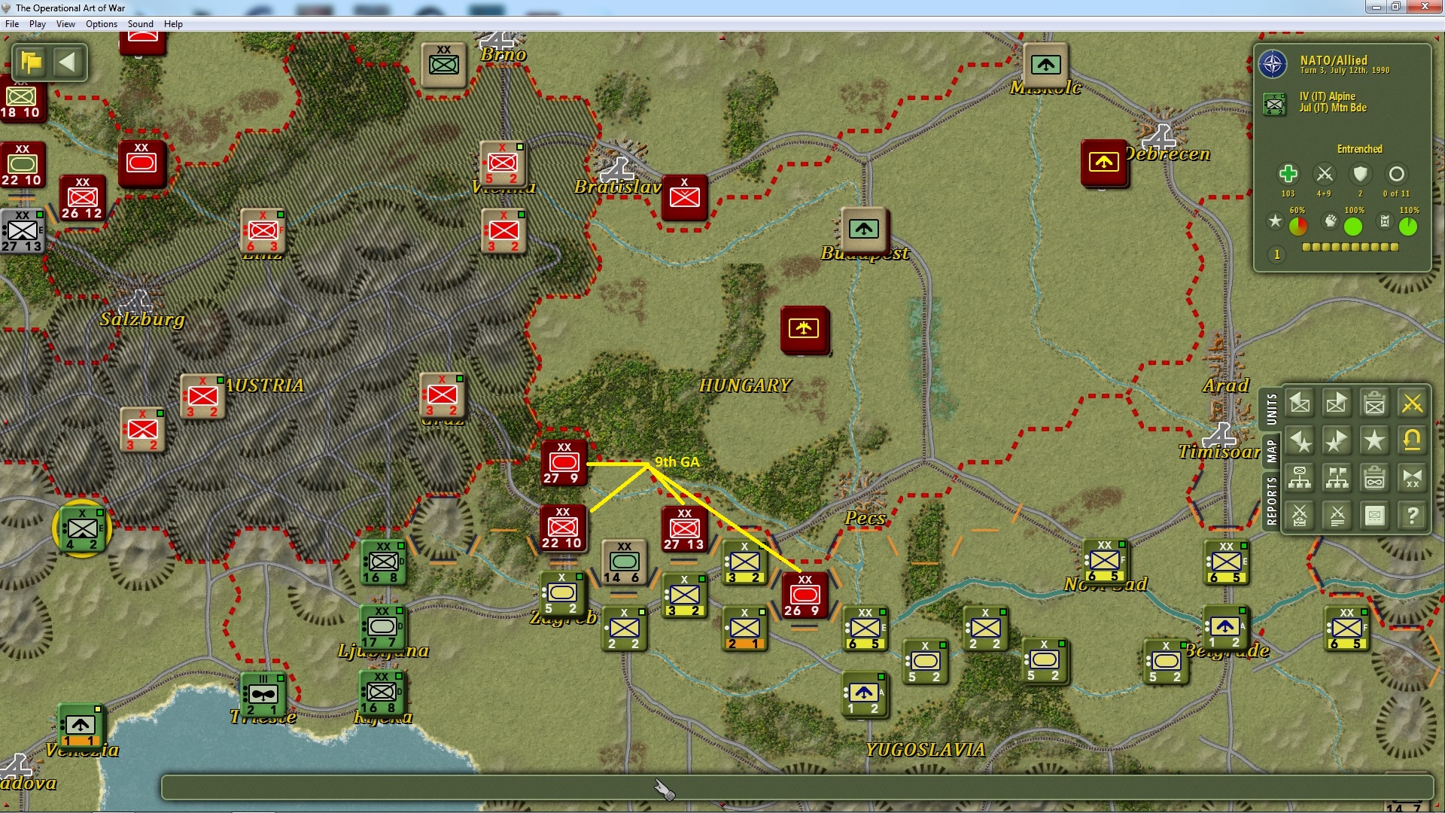Open the Play menu

click(x=38, y=24)
